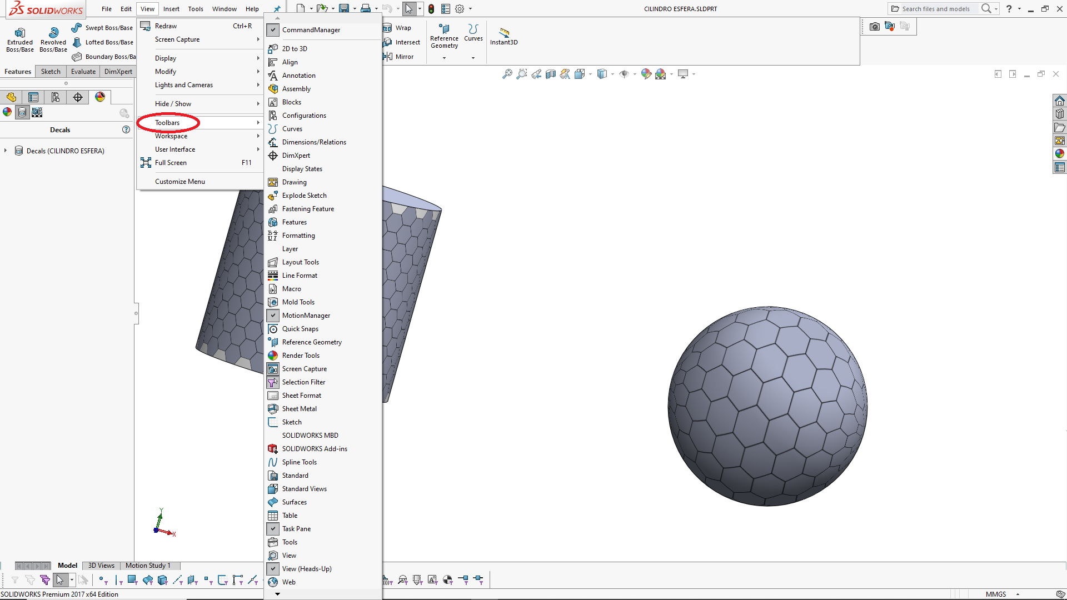Image resolution: width=1067 pixels, height=600 pixels.
Task: Switch to the Evaluate tab
Action: coord(83,72)
